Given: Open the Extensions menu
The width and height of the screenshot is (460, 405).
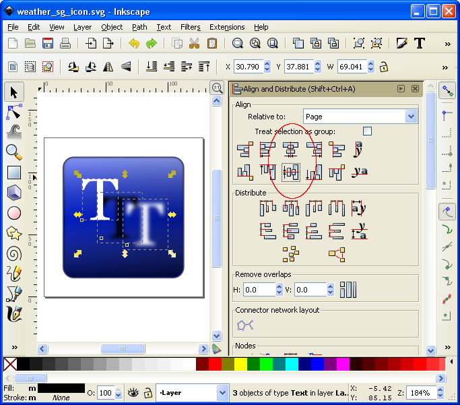Looking at the screenshot, I should [227, 27].
